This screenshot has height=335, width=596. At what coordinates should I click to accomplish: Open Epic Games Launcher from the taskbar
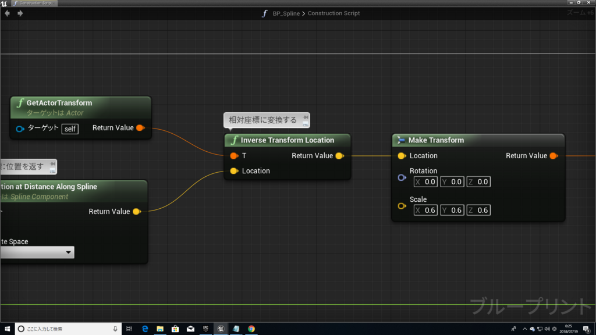tap(205, 329)
